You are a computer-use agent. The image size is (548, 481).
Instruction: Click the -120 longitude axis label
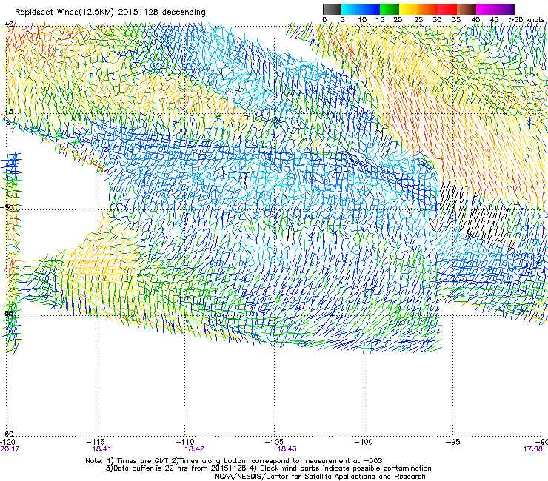tap(7, 442)
